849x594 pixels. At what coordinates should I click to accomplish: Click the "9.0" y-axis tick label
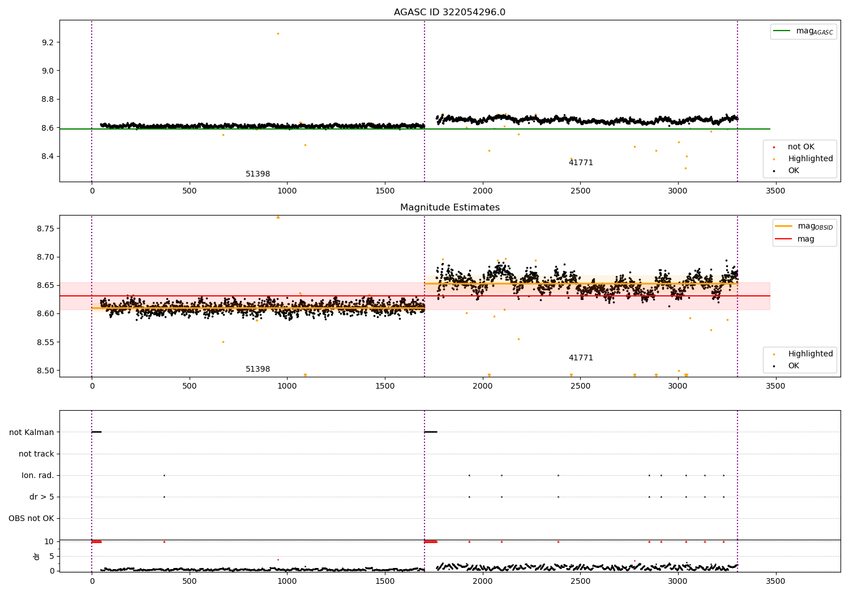[48, 71]
